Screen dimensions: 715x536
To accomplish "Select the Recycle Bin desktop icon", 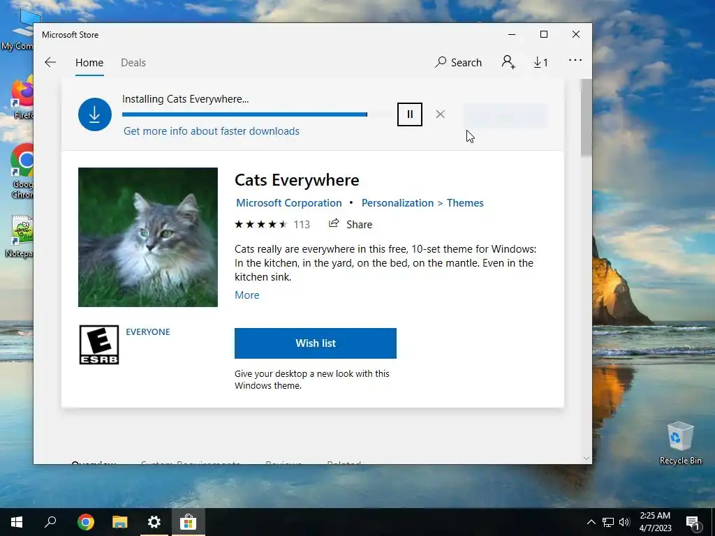I will coord(680,442).
